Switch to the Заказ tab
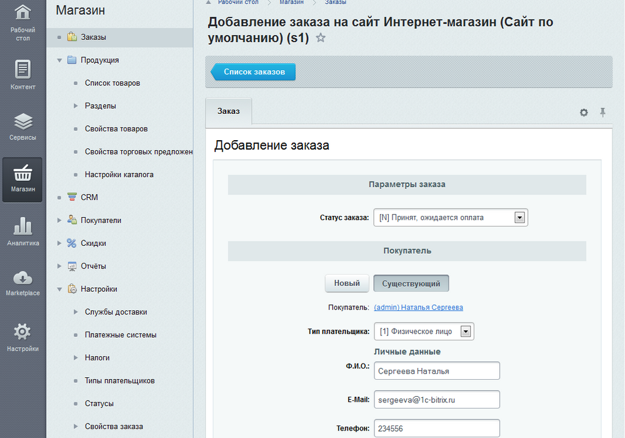 pyautogui.click(x=228, y=111)
